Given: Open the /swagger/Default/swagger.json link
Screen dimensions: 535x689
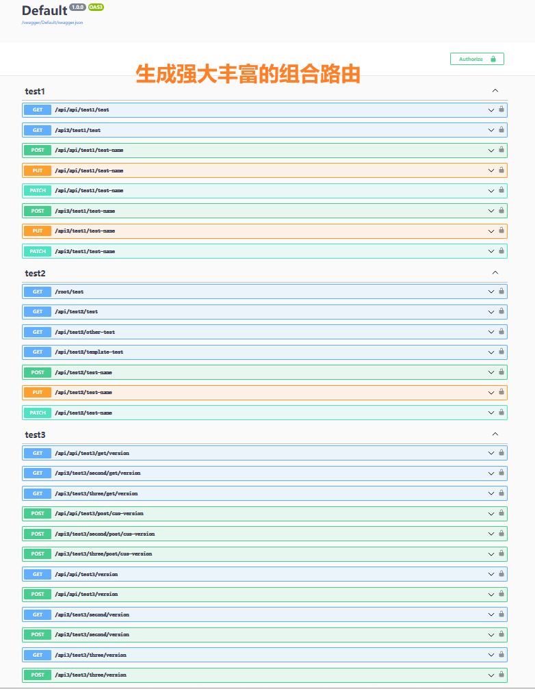Looking at the screenshot, I should 53,23.
